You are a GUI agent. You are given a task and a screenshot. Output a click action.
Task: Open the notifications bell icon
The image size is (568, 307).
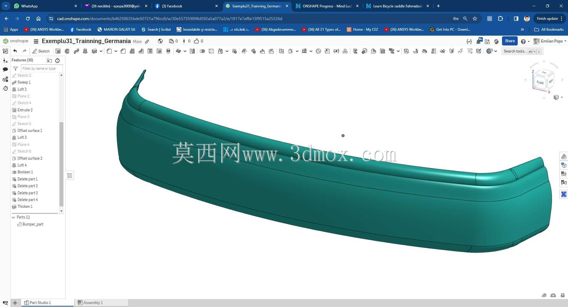click(478, 41)
